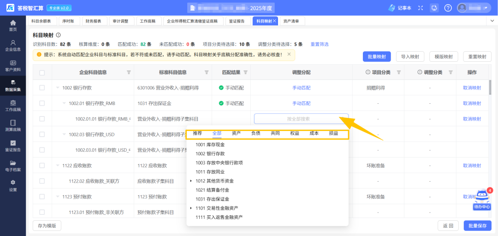The height and width of the screenshot is (236, 498).
Task: Open 企业信息 sidebar icon
Action: pyautogui.click(x=13, y=42)
